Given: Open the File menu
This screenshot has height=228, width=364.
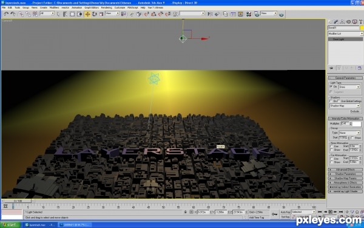Looking at the screenshot, I should (4, 8).
